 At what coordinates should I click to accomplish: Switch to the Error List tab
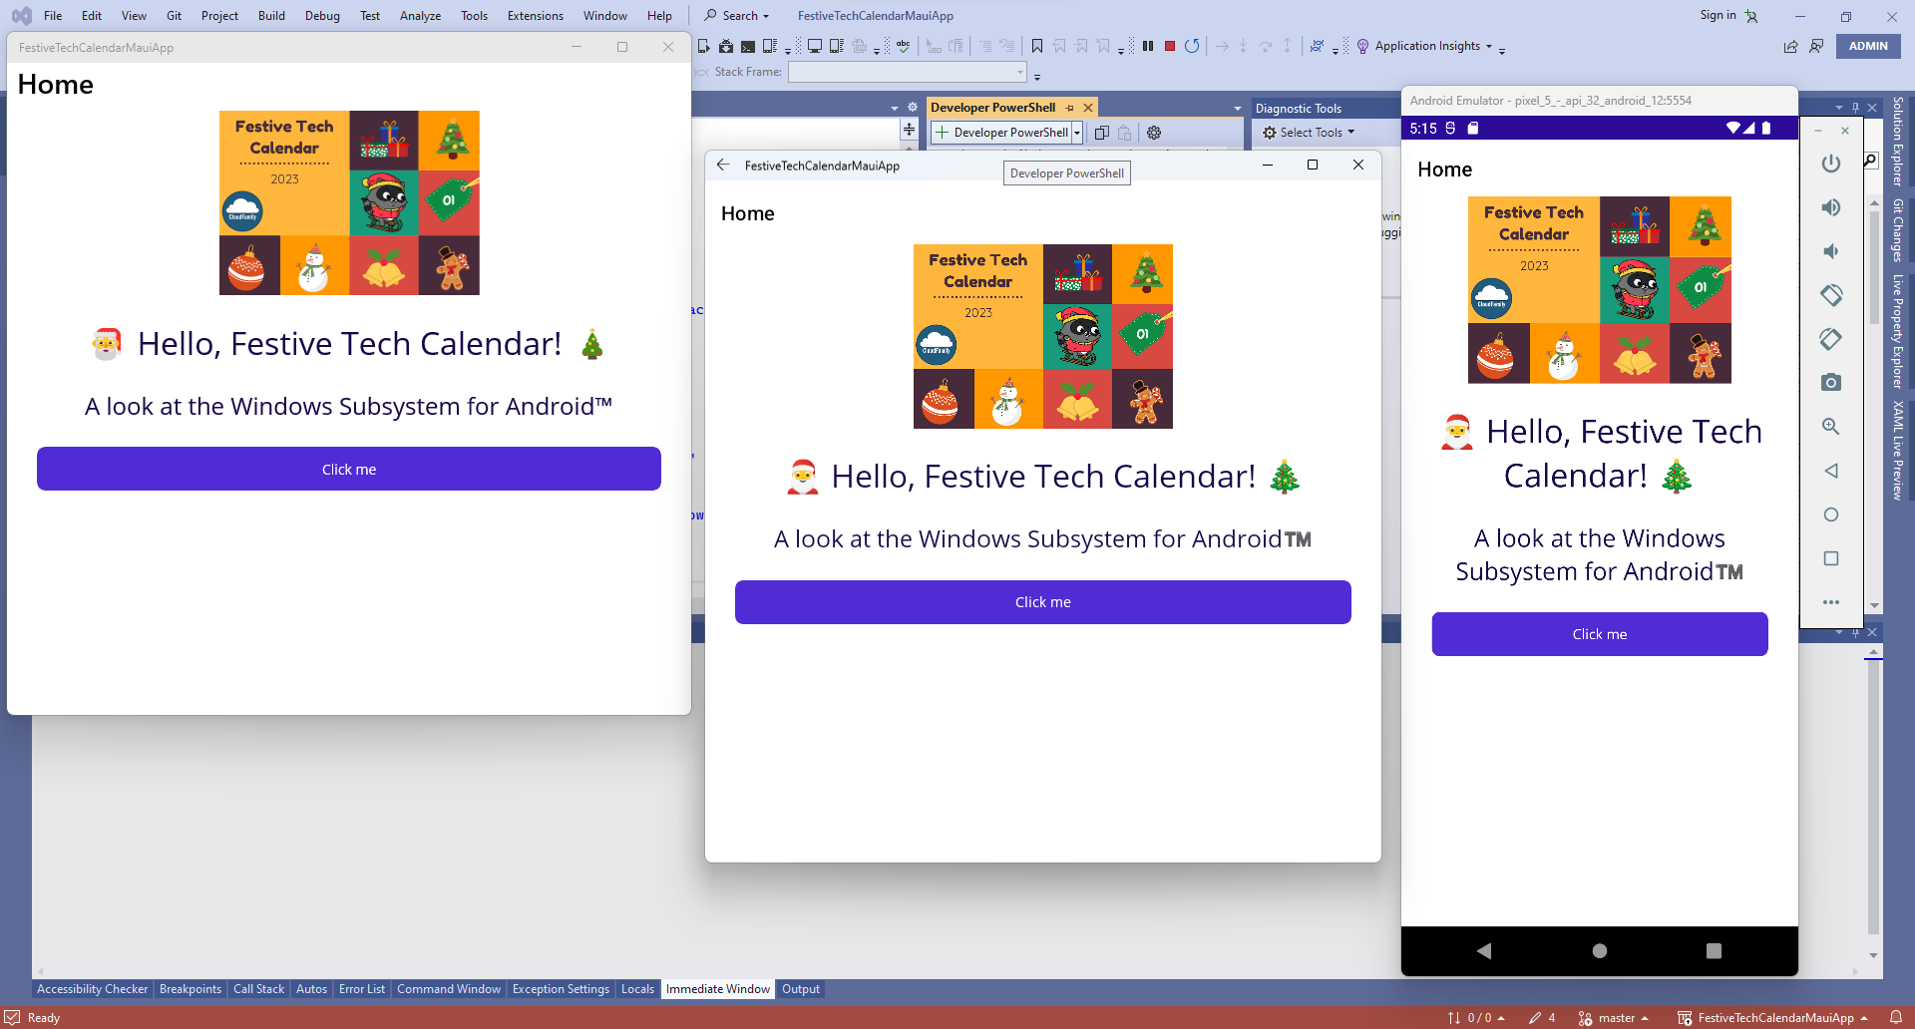click(x=361, y=989)
